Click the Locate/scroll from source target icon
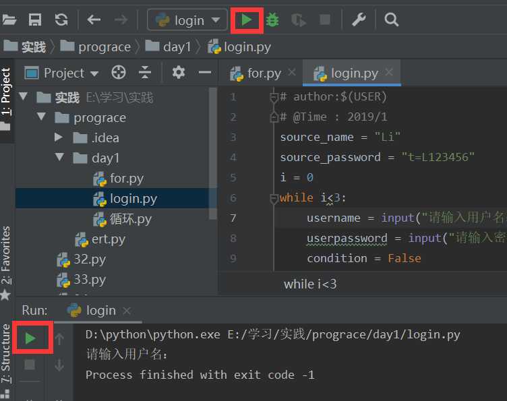 tap(119, 73)
